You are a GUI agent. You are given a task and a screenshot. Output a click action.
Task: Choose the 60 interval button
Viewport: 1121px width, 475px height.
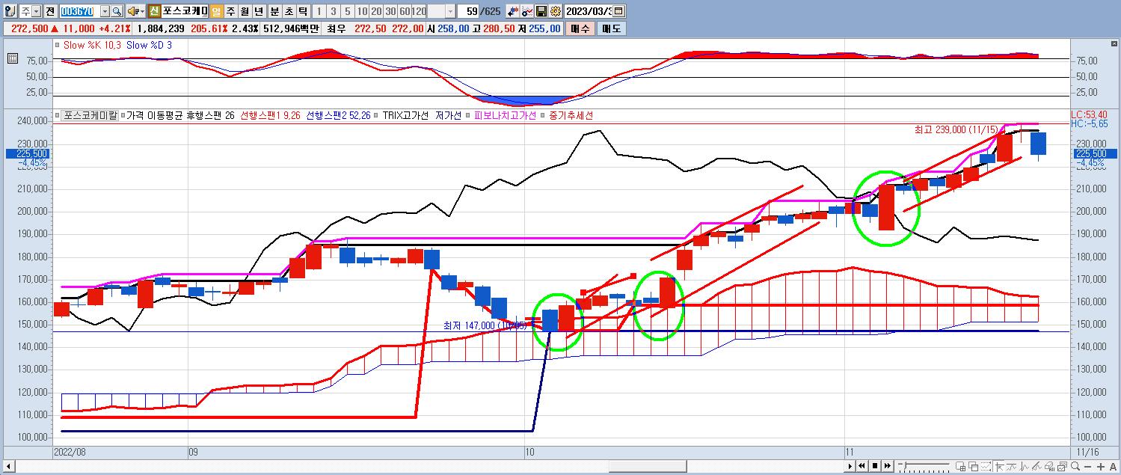click(x=405, y=11)
